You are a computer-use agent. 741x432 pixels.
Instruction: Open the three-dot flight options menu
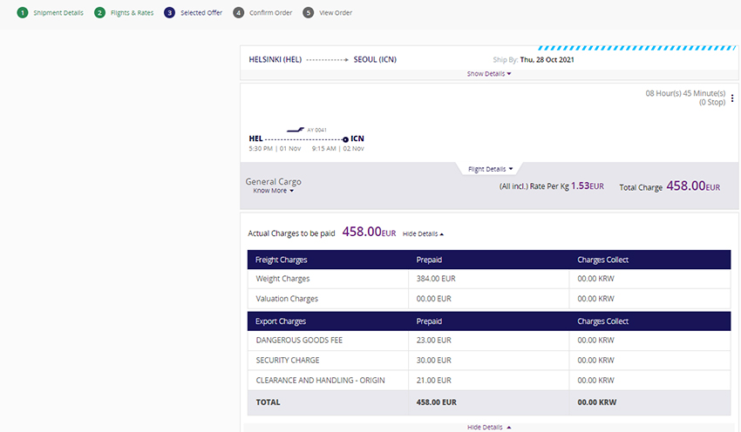click(x=732, y=98)
